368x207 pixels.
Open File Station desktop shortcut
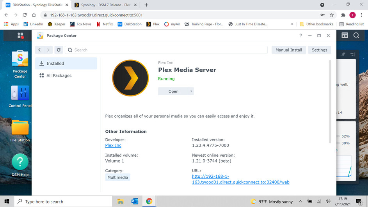coord(20,131)
